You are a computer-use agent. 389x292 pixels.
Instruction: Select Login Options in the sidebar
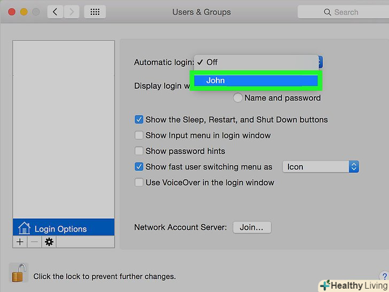(64, 227)
